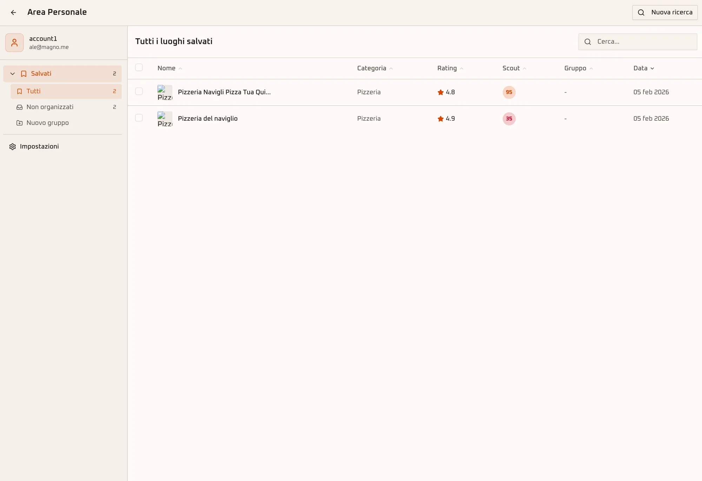Toggle the select-all checkbox in table header
This screenshot has height=481, width=702.
[x=139, y=67]
